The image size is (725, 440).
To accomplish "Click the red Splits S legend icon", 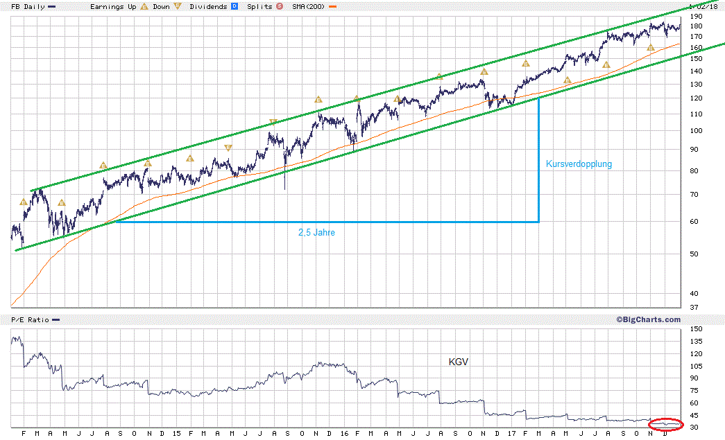I will point(280,6).
